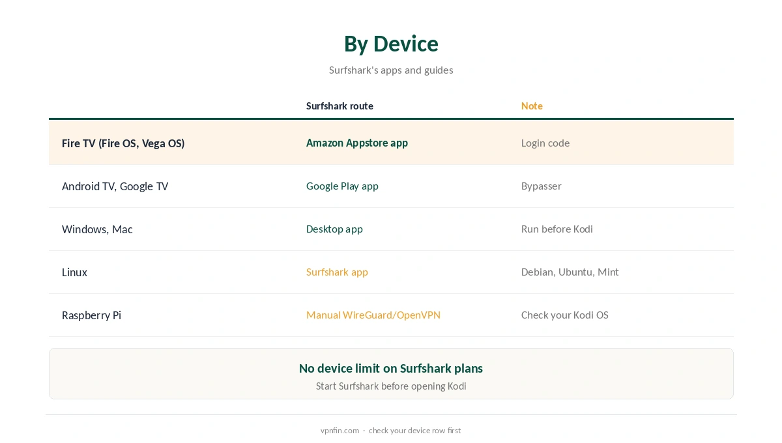
Task: Click the 'Surfshark route' column header
Action: 340,106
